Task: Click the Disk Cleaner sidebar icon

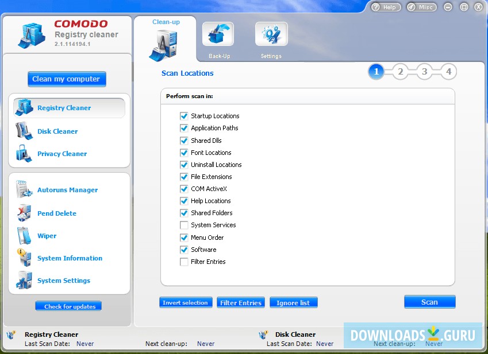Action: [24, 131]
